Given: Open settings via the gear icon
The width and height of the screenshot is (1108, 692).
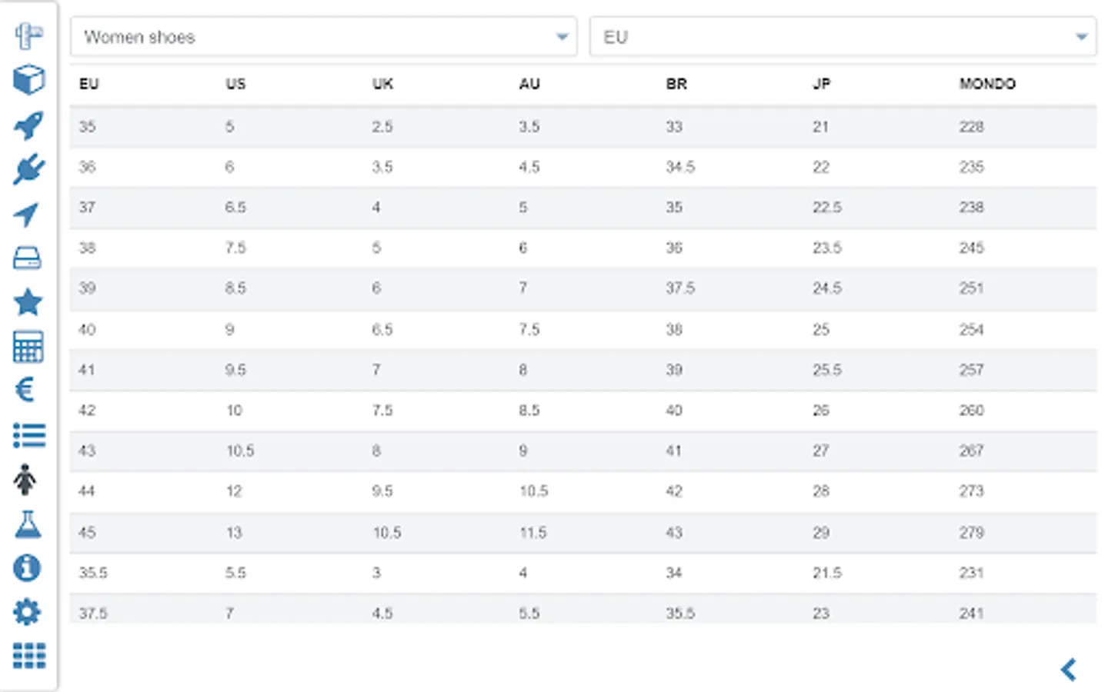Looking at the screenshot, I should (28, 612).
